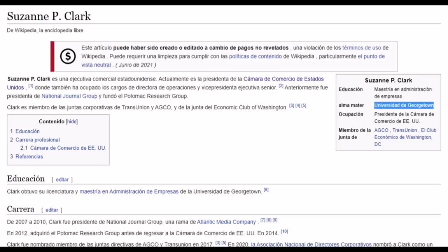Edit the Educación section
This screenshot has height=252, width=448.
click(62, 180)
